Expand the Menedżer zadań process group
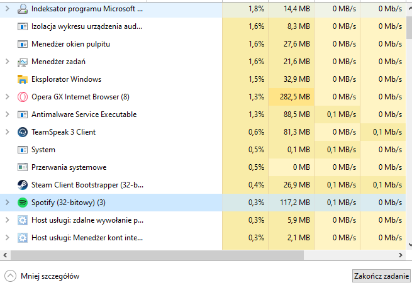Image resolution: width=412 pixels, height=290 pixels. click(x=8, y=62)
